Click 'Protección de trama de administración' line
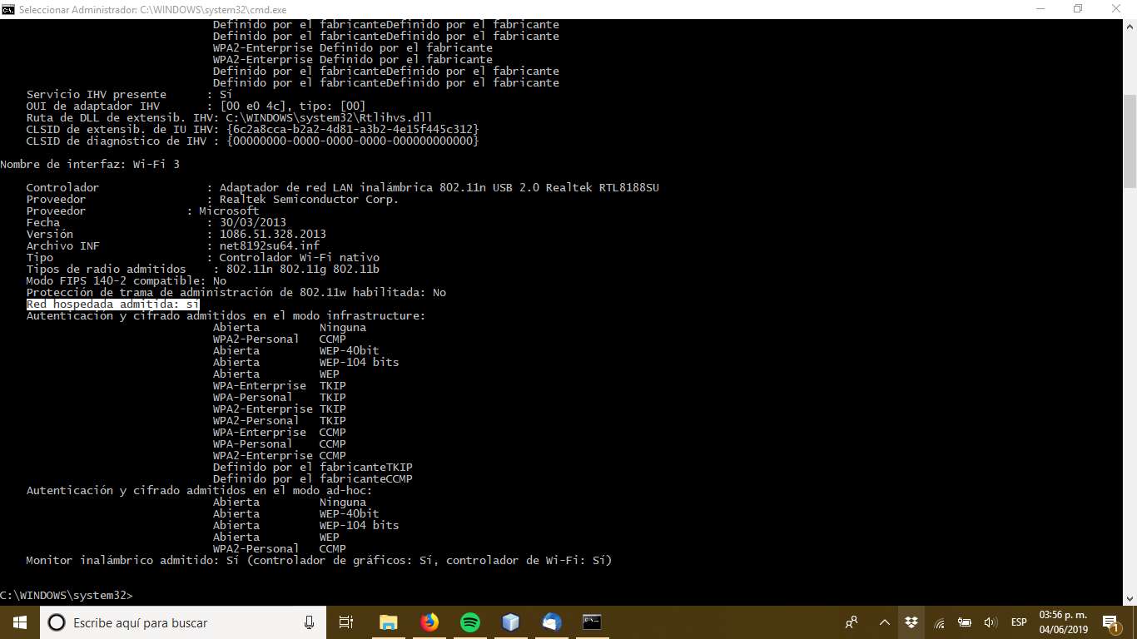 pos(236,293)
